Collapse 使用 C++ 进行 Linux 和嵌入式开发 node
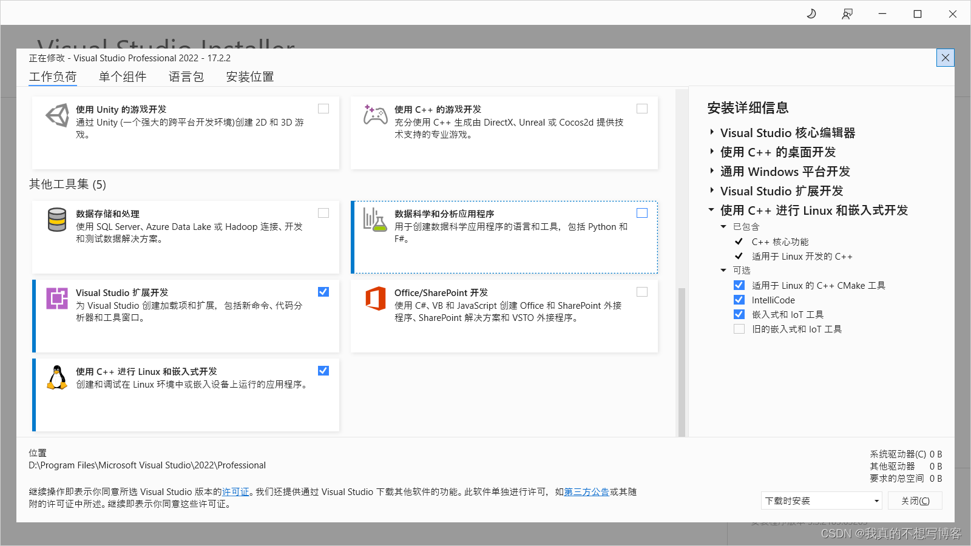This screenshot has height=546, width=971. [x=711, y=210]
